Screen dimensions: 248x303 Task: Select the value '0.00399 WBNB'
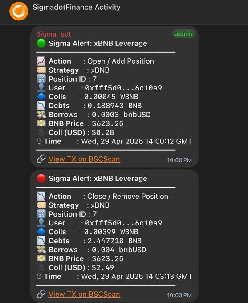111,232
